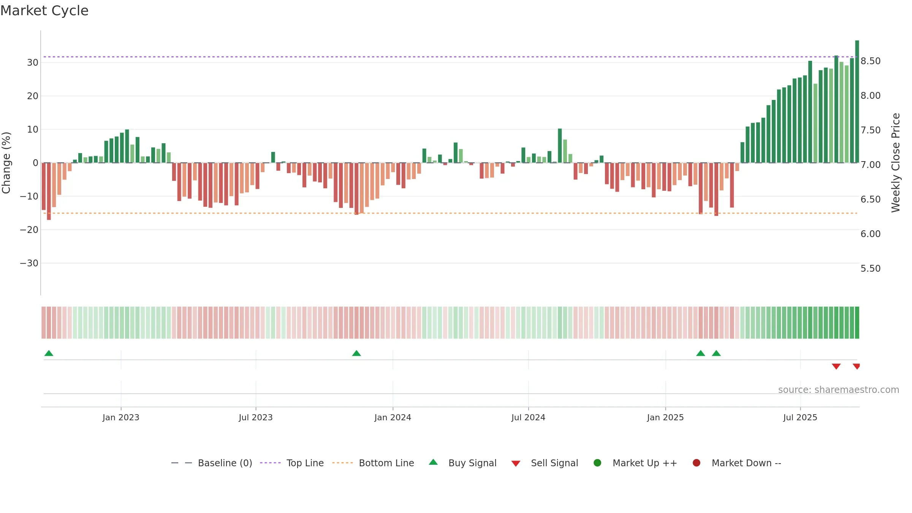Click the tallest green bar at chart's right end
The height and width of the screenshot is (513, 912).
pos(857,101)
